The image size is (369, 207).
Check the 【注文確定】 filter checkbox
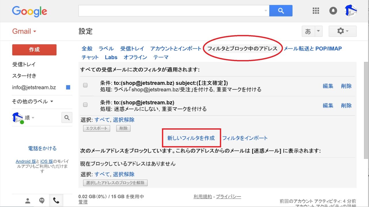pos(85,85)
